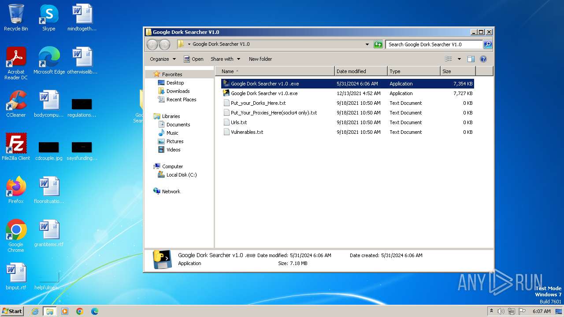Click the New folder button
Screen dimensions: 564x317
260,59
